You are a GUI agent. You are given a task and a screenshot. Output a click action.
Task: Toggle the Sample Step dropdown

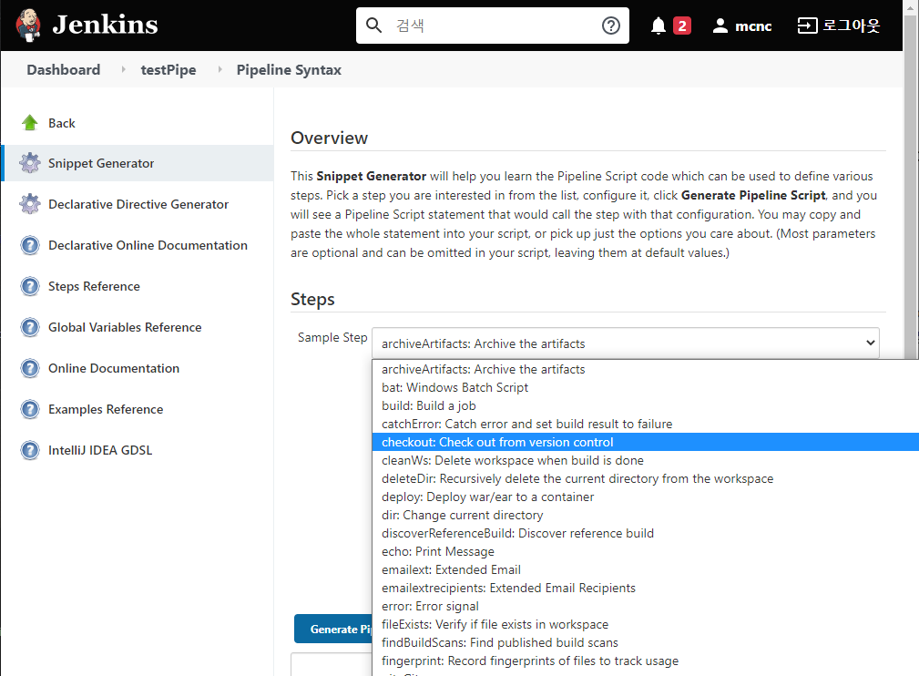626,343
